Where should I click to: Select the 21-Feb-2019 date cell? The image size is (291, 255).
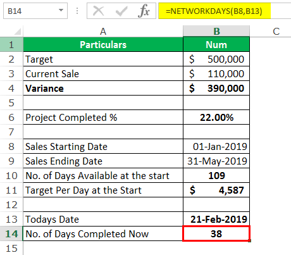[216, 219]
